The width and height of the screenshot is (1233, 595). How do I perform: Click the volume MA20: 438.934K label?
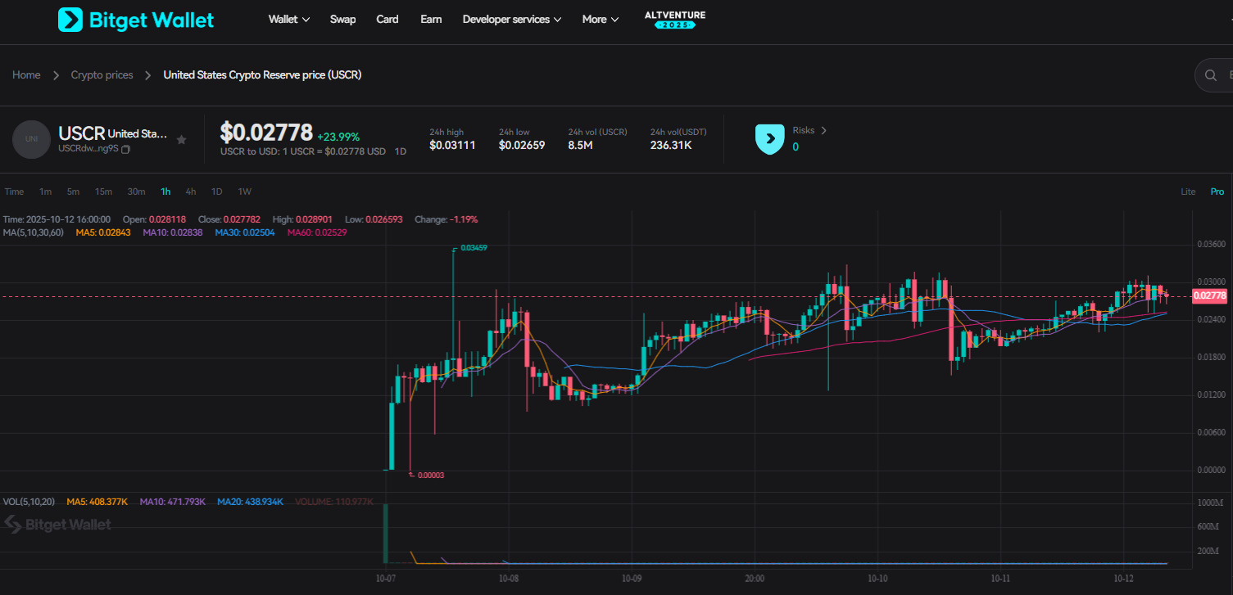tap(250, 501)
